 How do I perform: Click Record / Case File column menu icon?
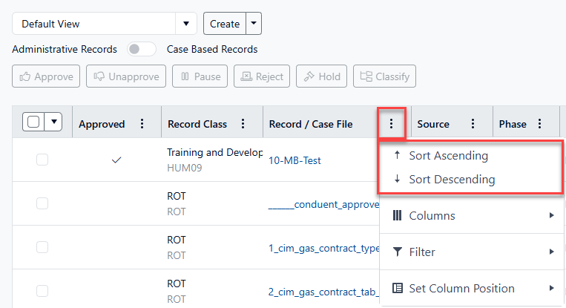tap(391, 124)
